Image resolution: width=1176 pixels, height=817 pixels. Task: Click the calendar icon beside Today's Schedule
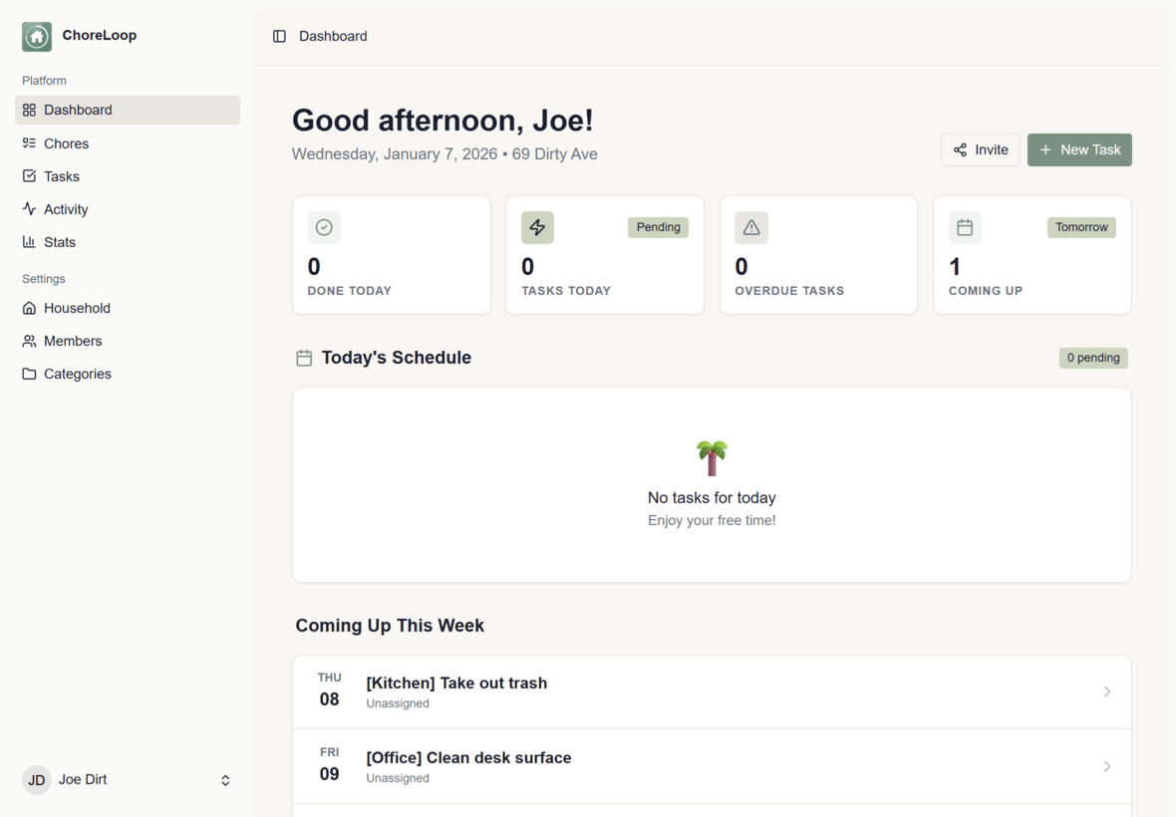click(x=304, y=359)
